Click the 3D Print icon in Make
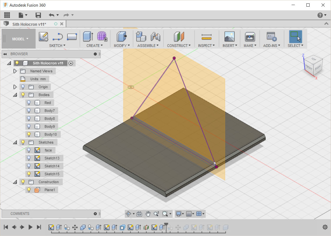The image size is (331, 236). coord(250,36)
